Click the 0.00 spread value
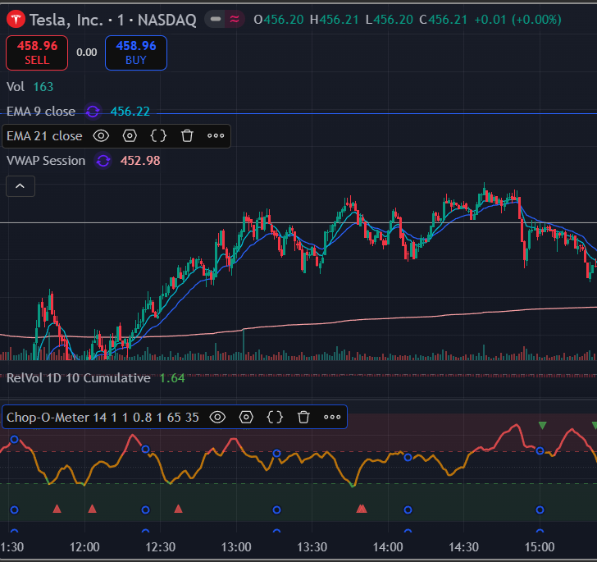Viewport: 597px width, 562px height. pyautogui.click(x=87, y=53)
